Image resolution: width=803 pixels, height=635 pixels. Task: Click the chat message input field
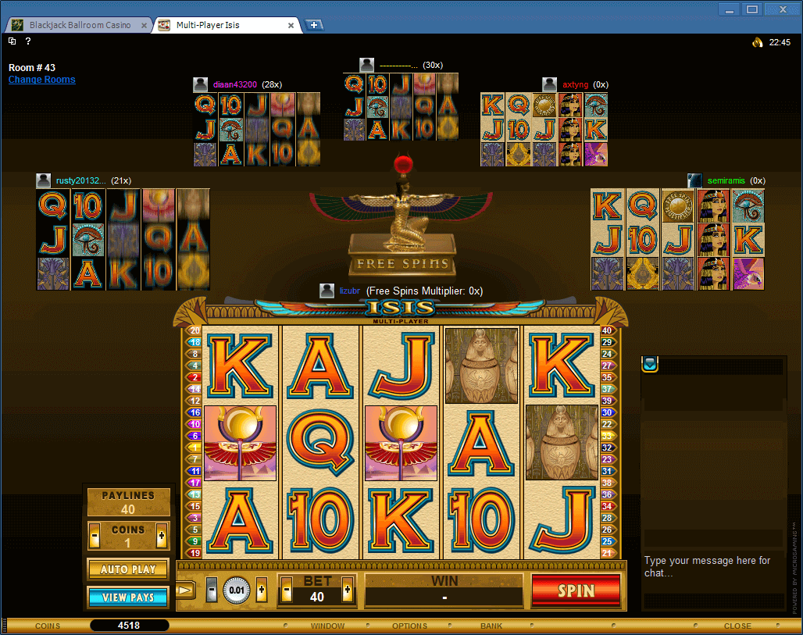click(712, 568)
